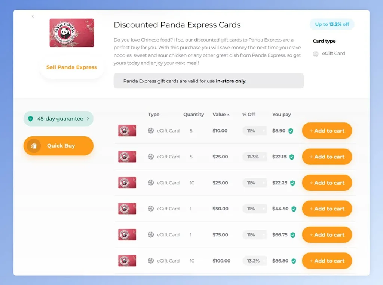383x285 pixels.
Task: Click the globe icon beside eGift Card on $50.00 row
Action: (151, 209)
